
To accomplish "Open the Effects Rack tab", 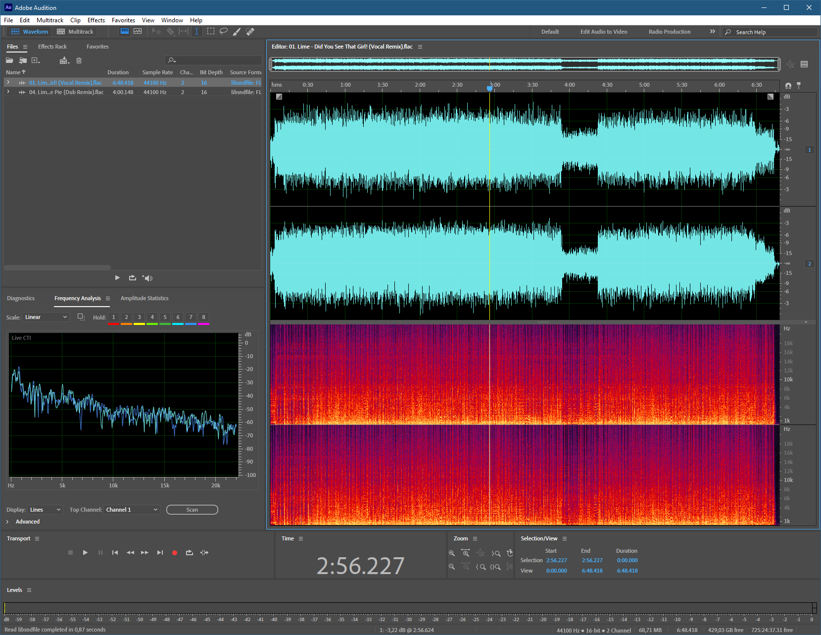I will [52, 47].
